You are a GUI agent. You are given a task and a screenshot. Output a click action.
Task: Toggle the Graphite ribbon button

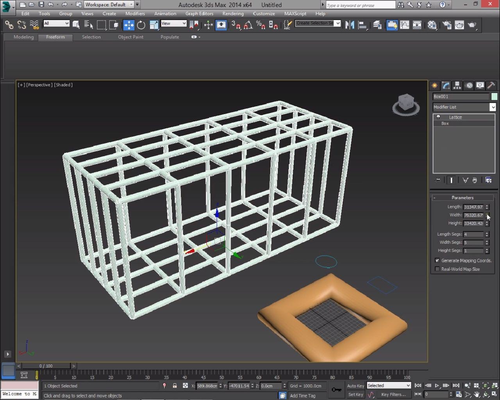392,25
